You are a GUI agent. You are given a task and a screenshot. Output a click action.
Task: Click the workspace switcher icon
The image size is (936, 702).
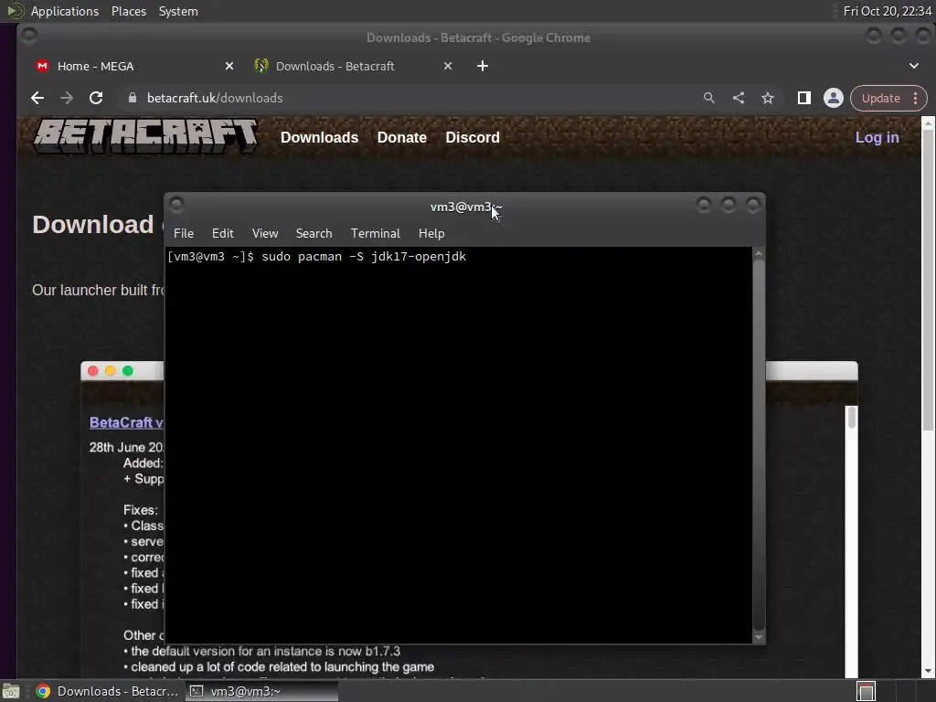pyautogui.click(x=866, y=691)
